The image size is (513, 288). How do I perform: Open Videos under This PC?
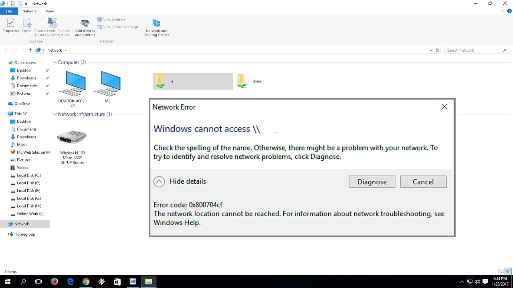click(x=22, y=168)
